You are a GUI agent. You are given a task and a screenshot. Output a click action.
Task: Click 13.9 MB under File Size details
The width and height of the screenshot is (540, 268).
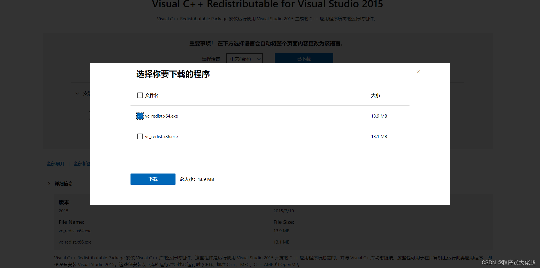[281, 231]
